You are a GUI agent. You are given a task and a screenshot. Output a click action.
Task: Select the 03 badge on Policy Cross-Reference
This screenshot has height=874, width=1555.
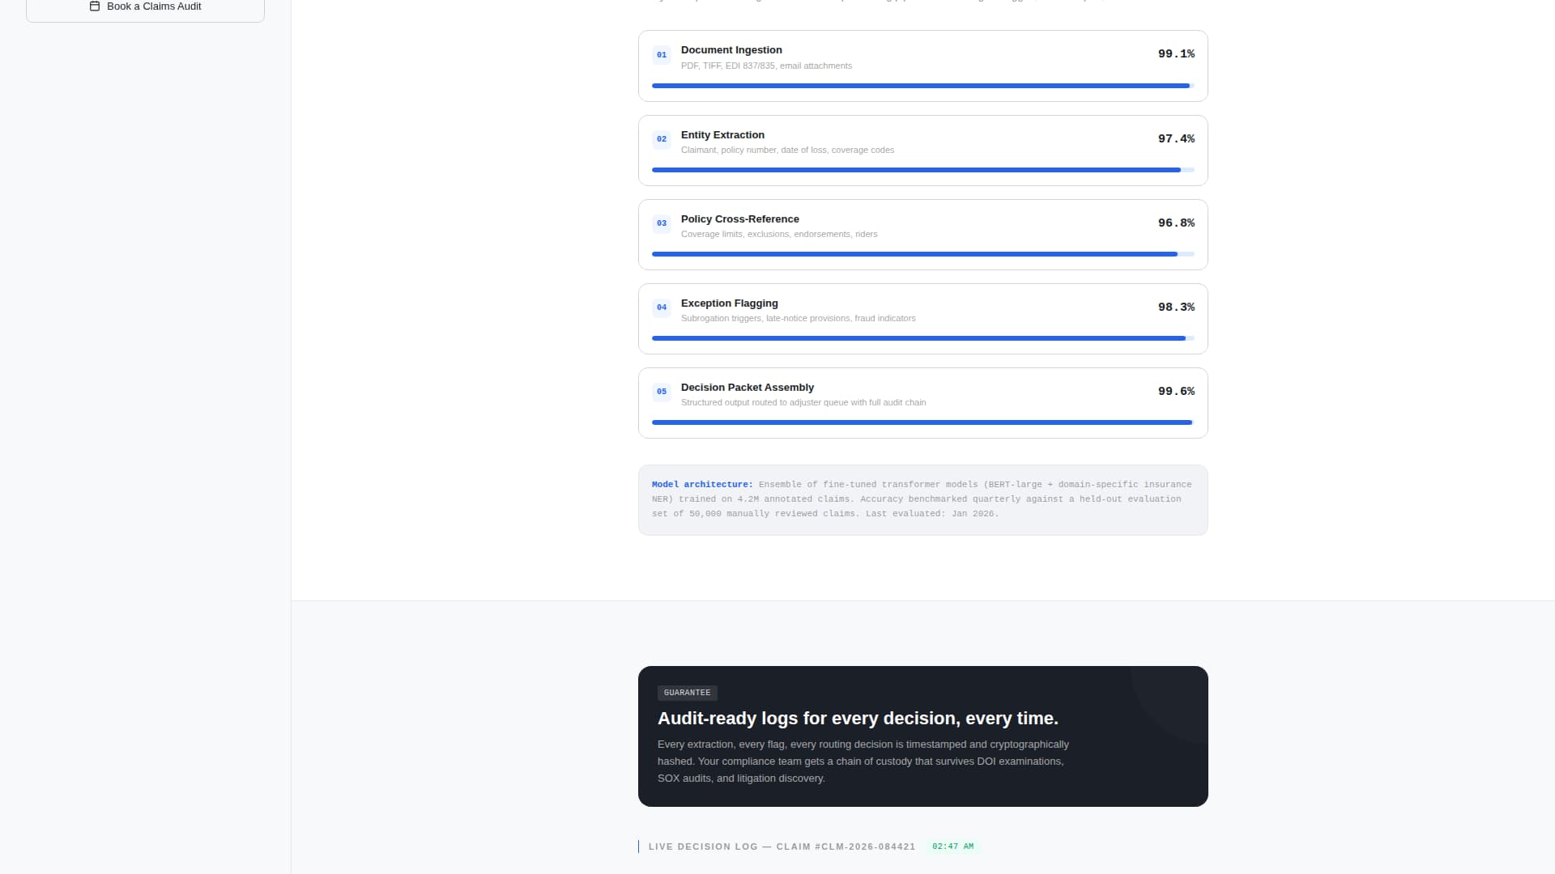[662, 223]
